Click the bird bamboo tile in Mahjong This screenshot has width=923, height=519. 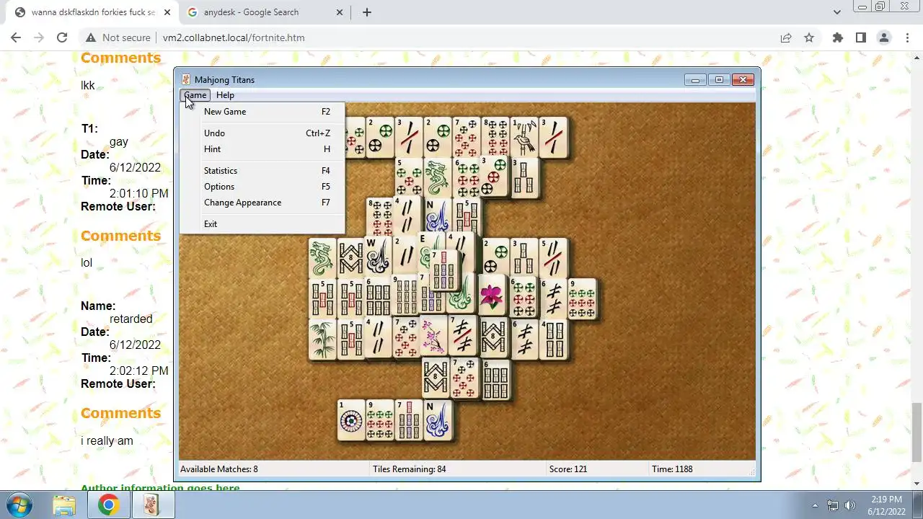pyautogui.click(x=524, y=137)
